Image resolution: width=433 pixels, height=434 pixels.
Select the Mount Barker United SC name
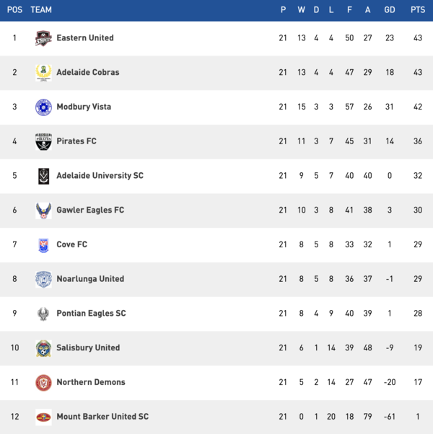[102, 417]
